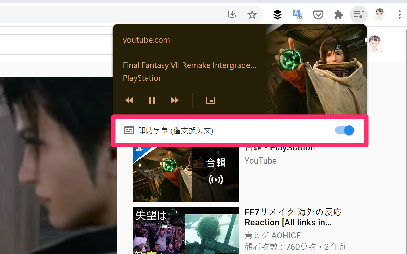Open the Extensions puzzle piece menu

(339, 15)
